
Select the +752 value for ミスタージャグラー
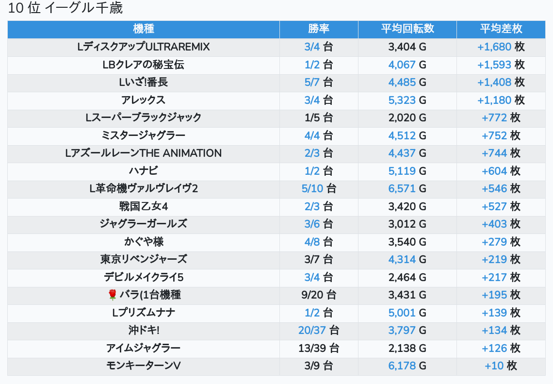(x=494, y=135)
